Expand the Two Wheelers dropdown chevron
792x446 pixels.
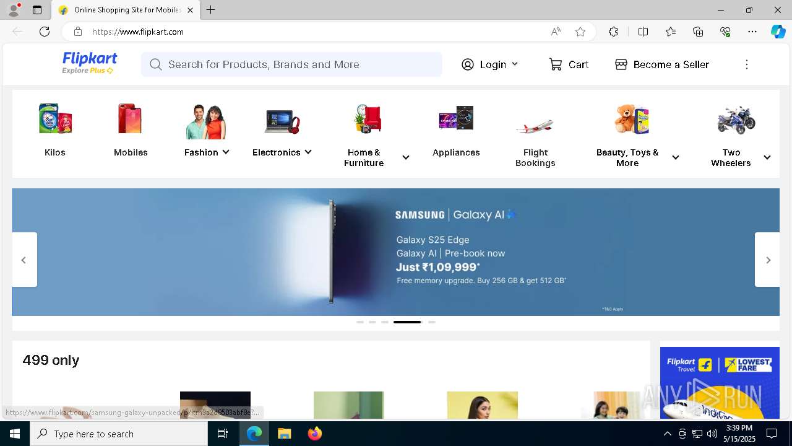tap(767, 157)
